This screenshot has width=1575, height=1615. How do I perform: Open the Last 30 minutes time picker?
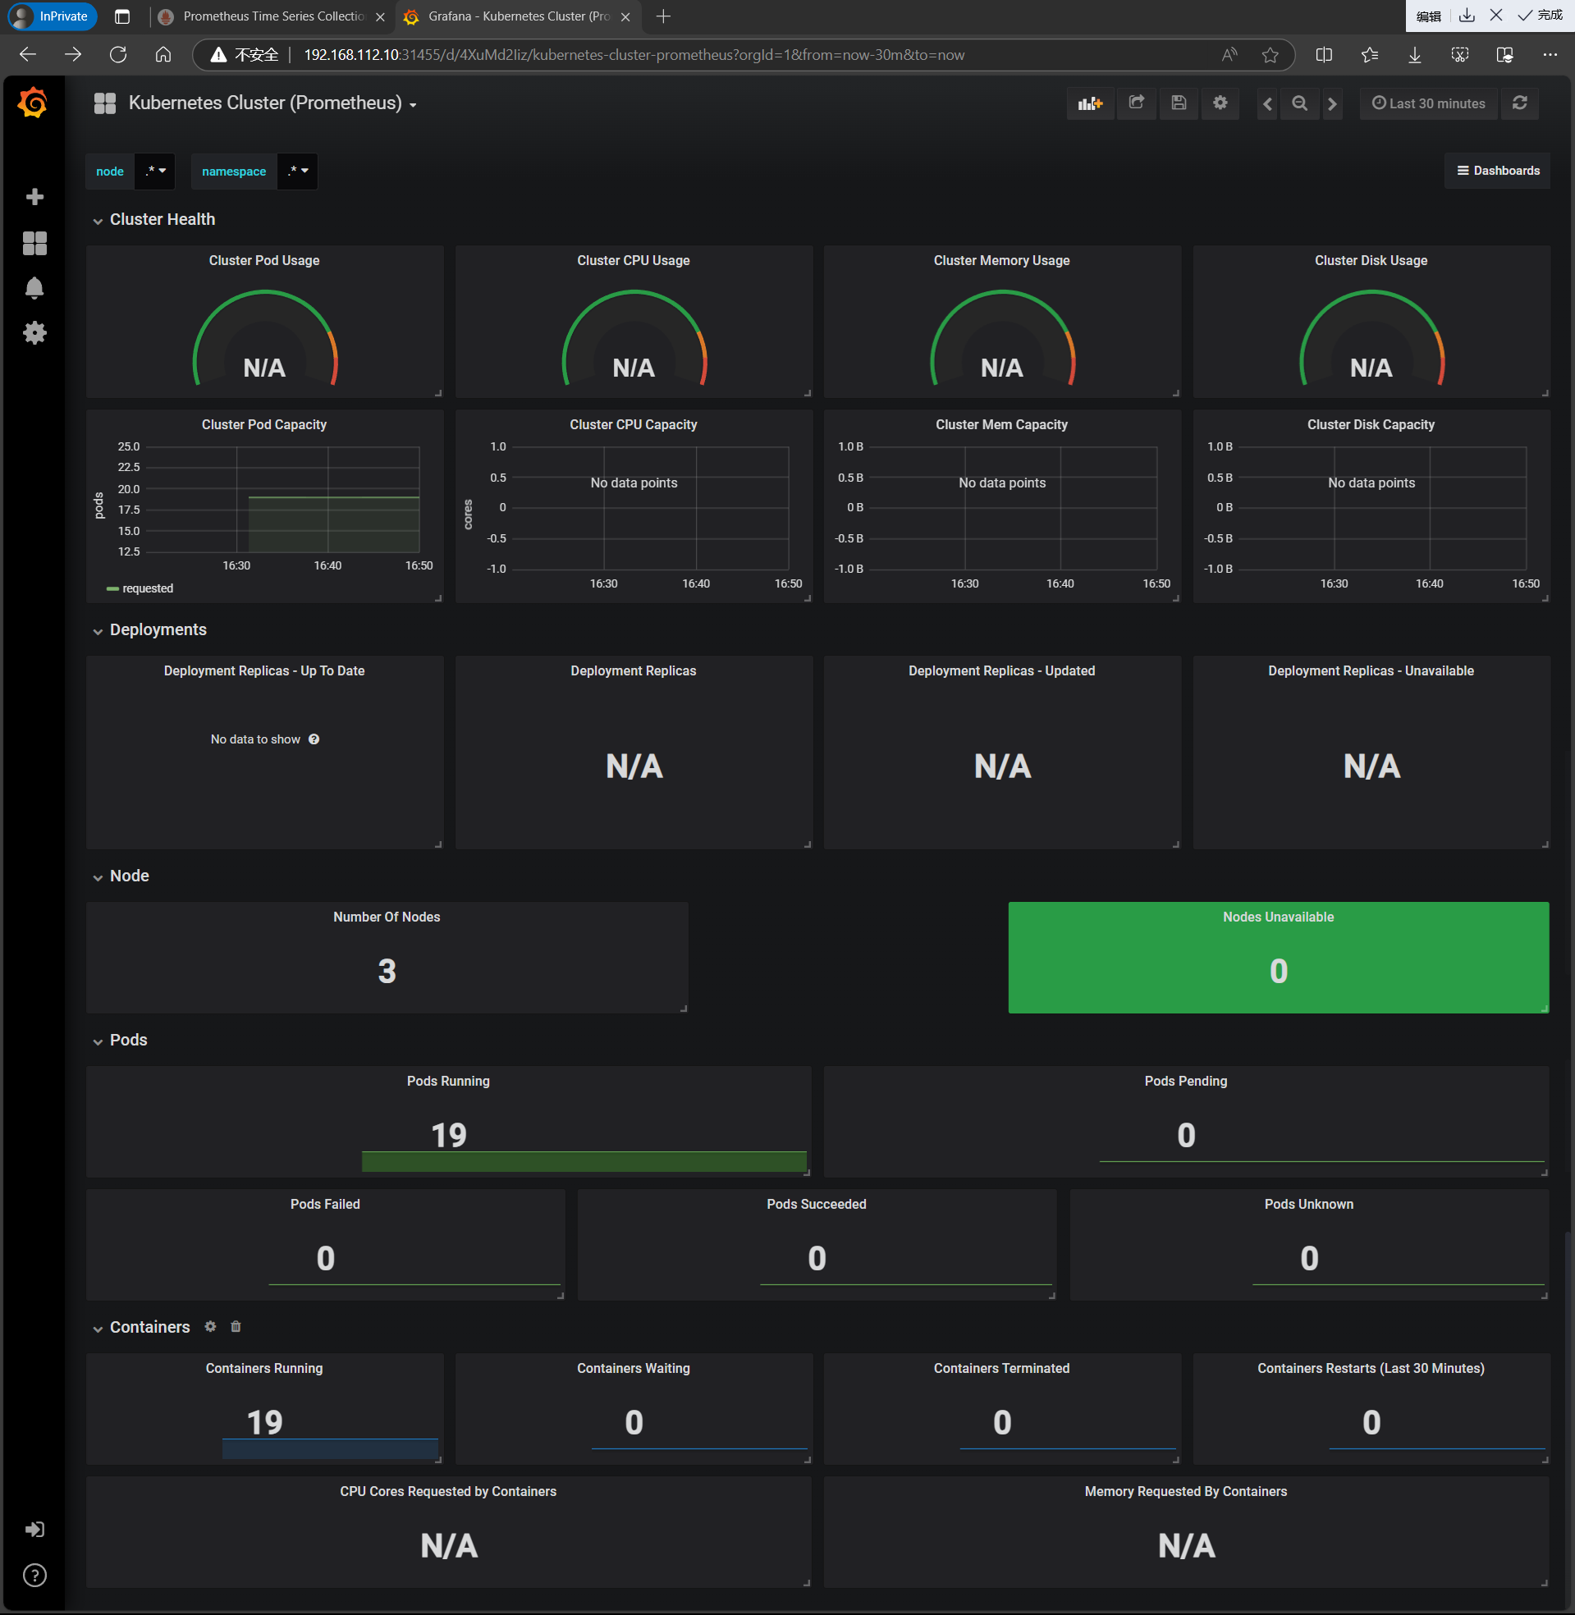point(1429,103)
